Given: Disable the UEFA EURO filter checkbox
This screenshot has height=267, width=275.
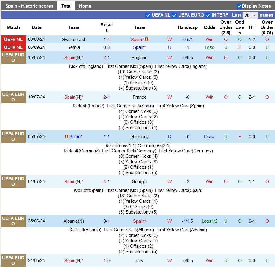Looking at the screenshot, I should [174, 15].
